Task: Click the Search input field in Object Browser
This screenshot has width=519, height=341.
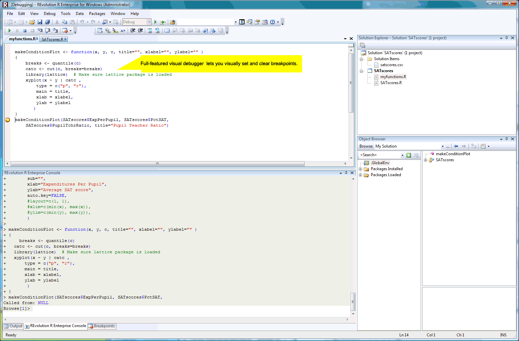Action: tap(380, 155)
